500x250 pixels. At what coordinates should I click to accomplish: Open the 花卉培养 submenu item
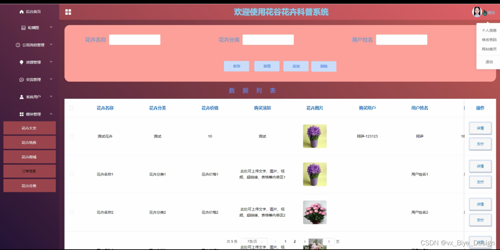29,142
